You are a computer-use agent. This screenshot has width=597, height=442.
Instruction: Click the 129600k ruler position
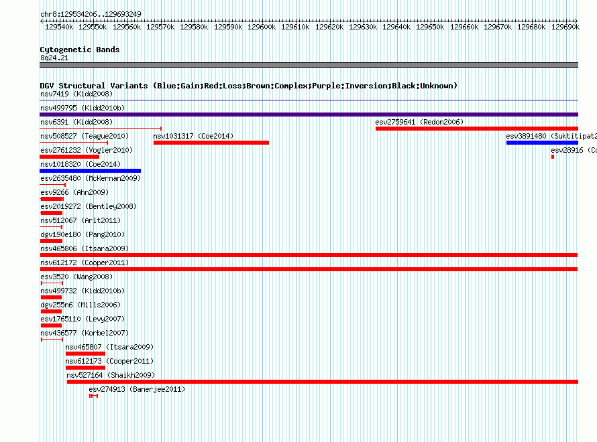tap(262, 27)
